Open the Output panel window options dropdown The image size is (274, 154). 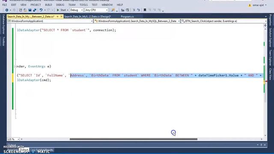[258, 145]
